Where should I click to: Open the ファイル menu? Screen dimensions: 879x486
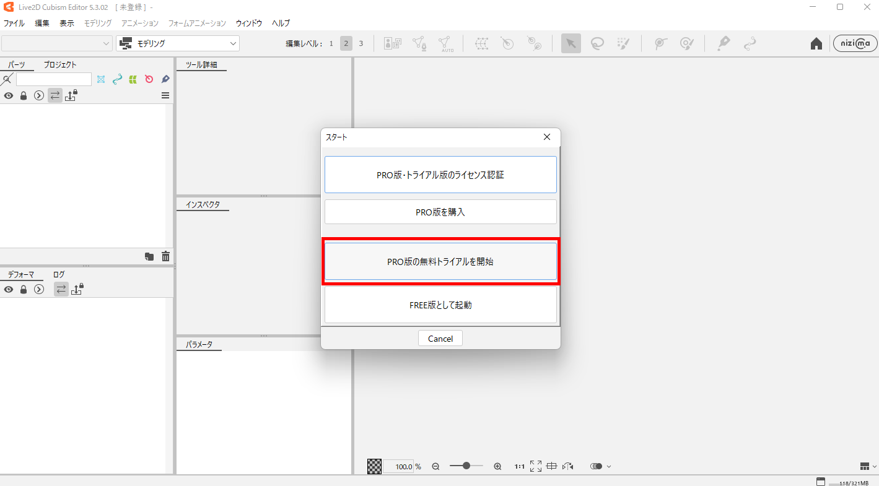tap(14, 23)
